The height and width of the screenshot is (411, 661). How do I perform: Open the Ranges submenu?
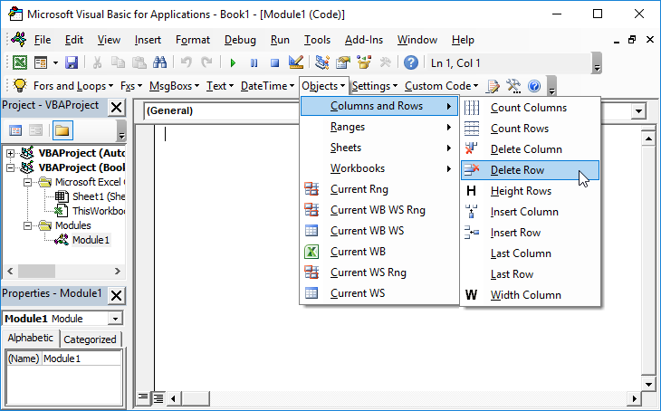click(348, 127)
